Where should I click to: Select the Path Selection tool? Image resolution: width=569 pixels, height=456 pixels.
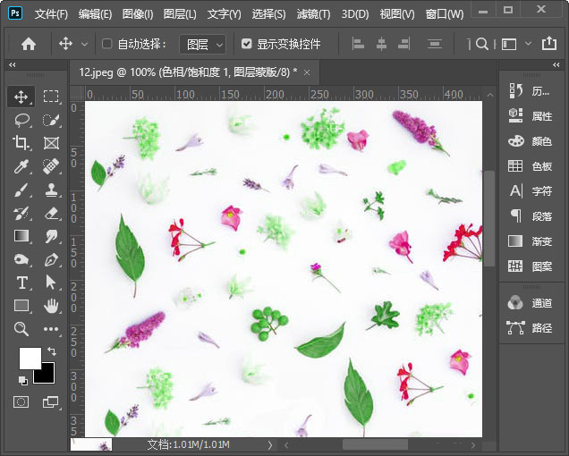[51, 283]
